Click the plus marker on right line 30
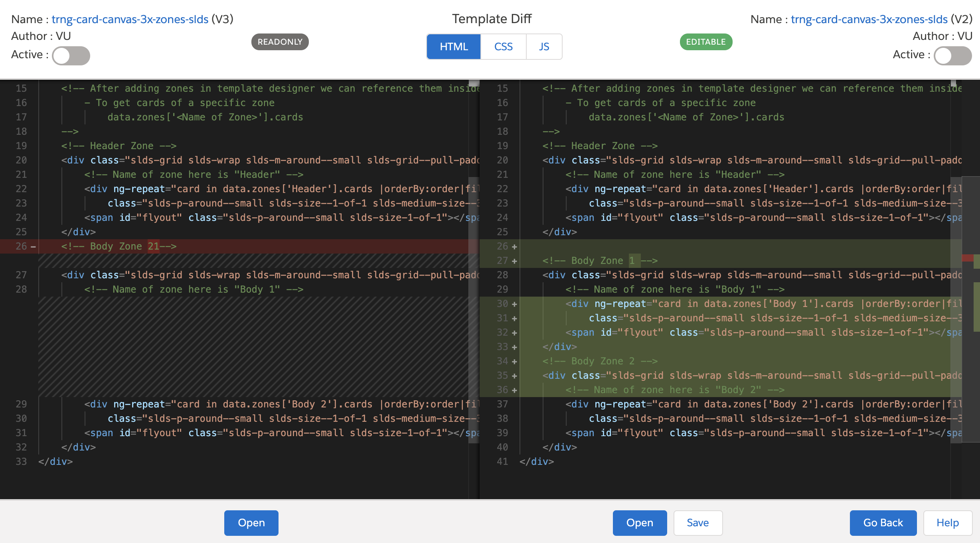980x543 pixels. (x=514, y=304)
